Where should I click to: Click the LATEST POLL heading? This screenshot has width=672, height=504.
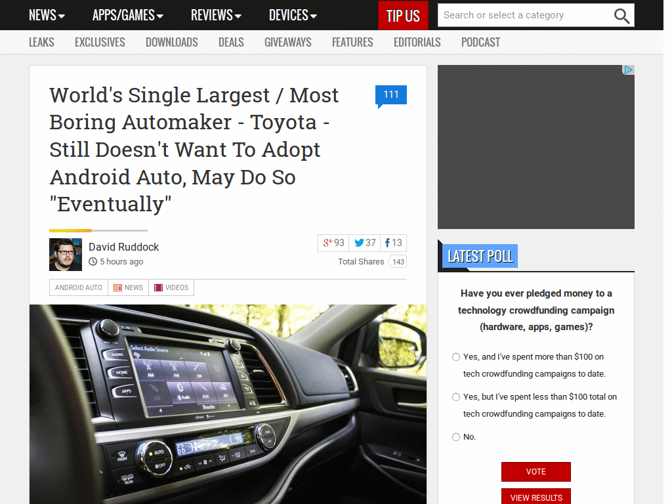point(480,257)
